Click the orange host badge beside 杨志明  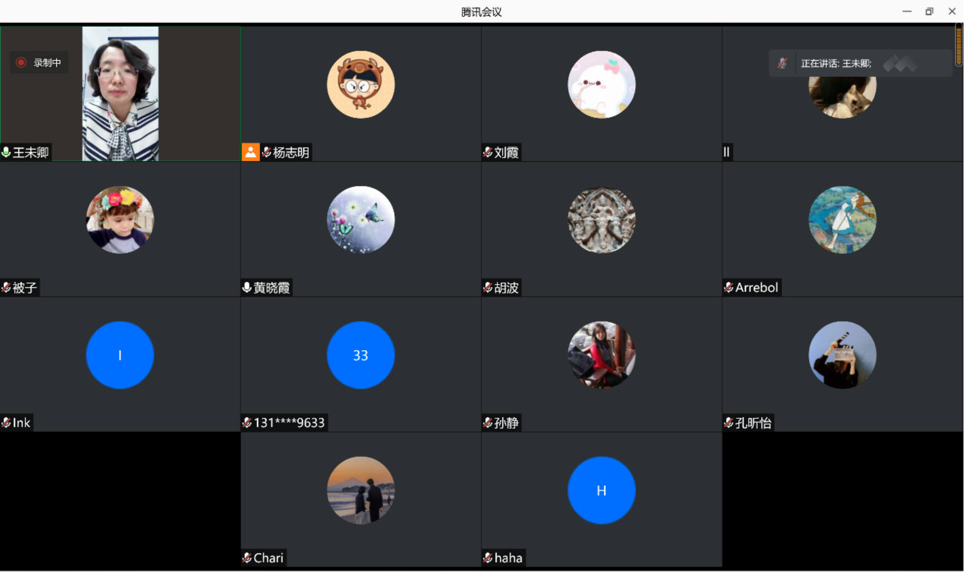(250, 152)
